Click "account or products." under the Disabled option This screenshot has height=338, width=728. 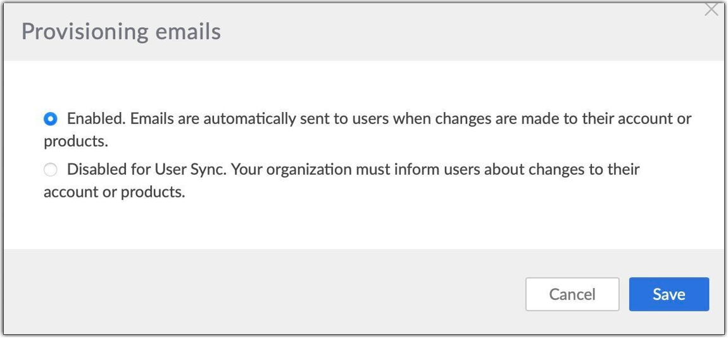tap(114, 192)
